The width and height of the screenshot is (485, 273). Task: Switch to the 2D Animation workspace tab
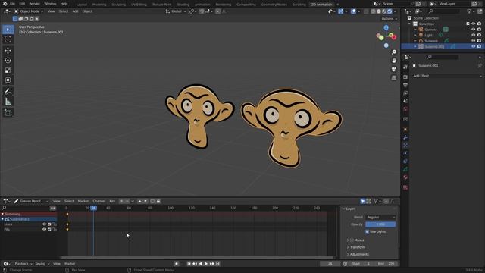pyautogui.click(x=321, y=5)
